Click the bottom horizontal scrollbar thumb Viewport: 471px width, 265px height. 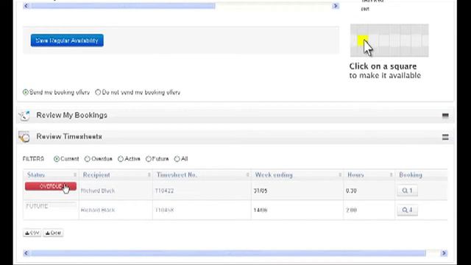click(228, 253)
